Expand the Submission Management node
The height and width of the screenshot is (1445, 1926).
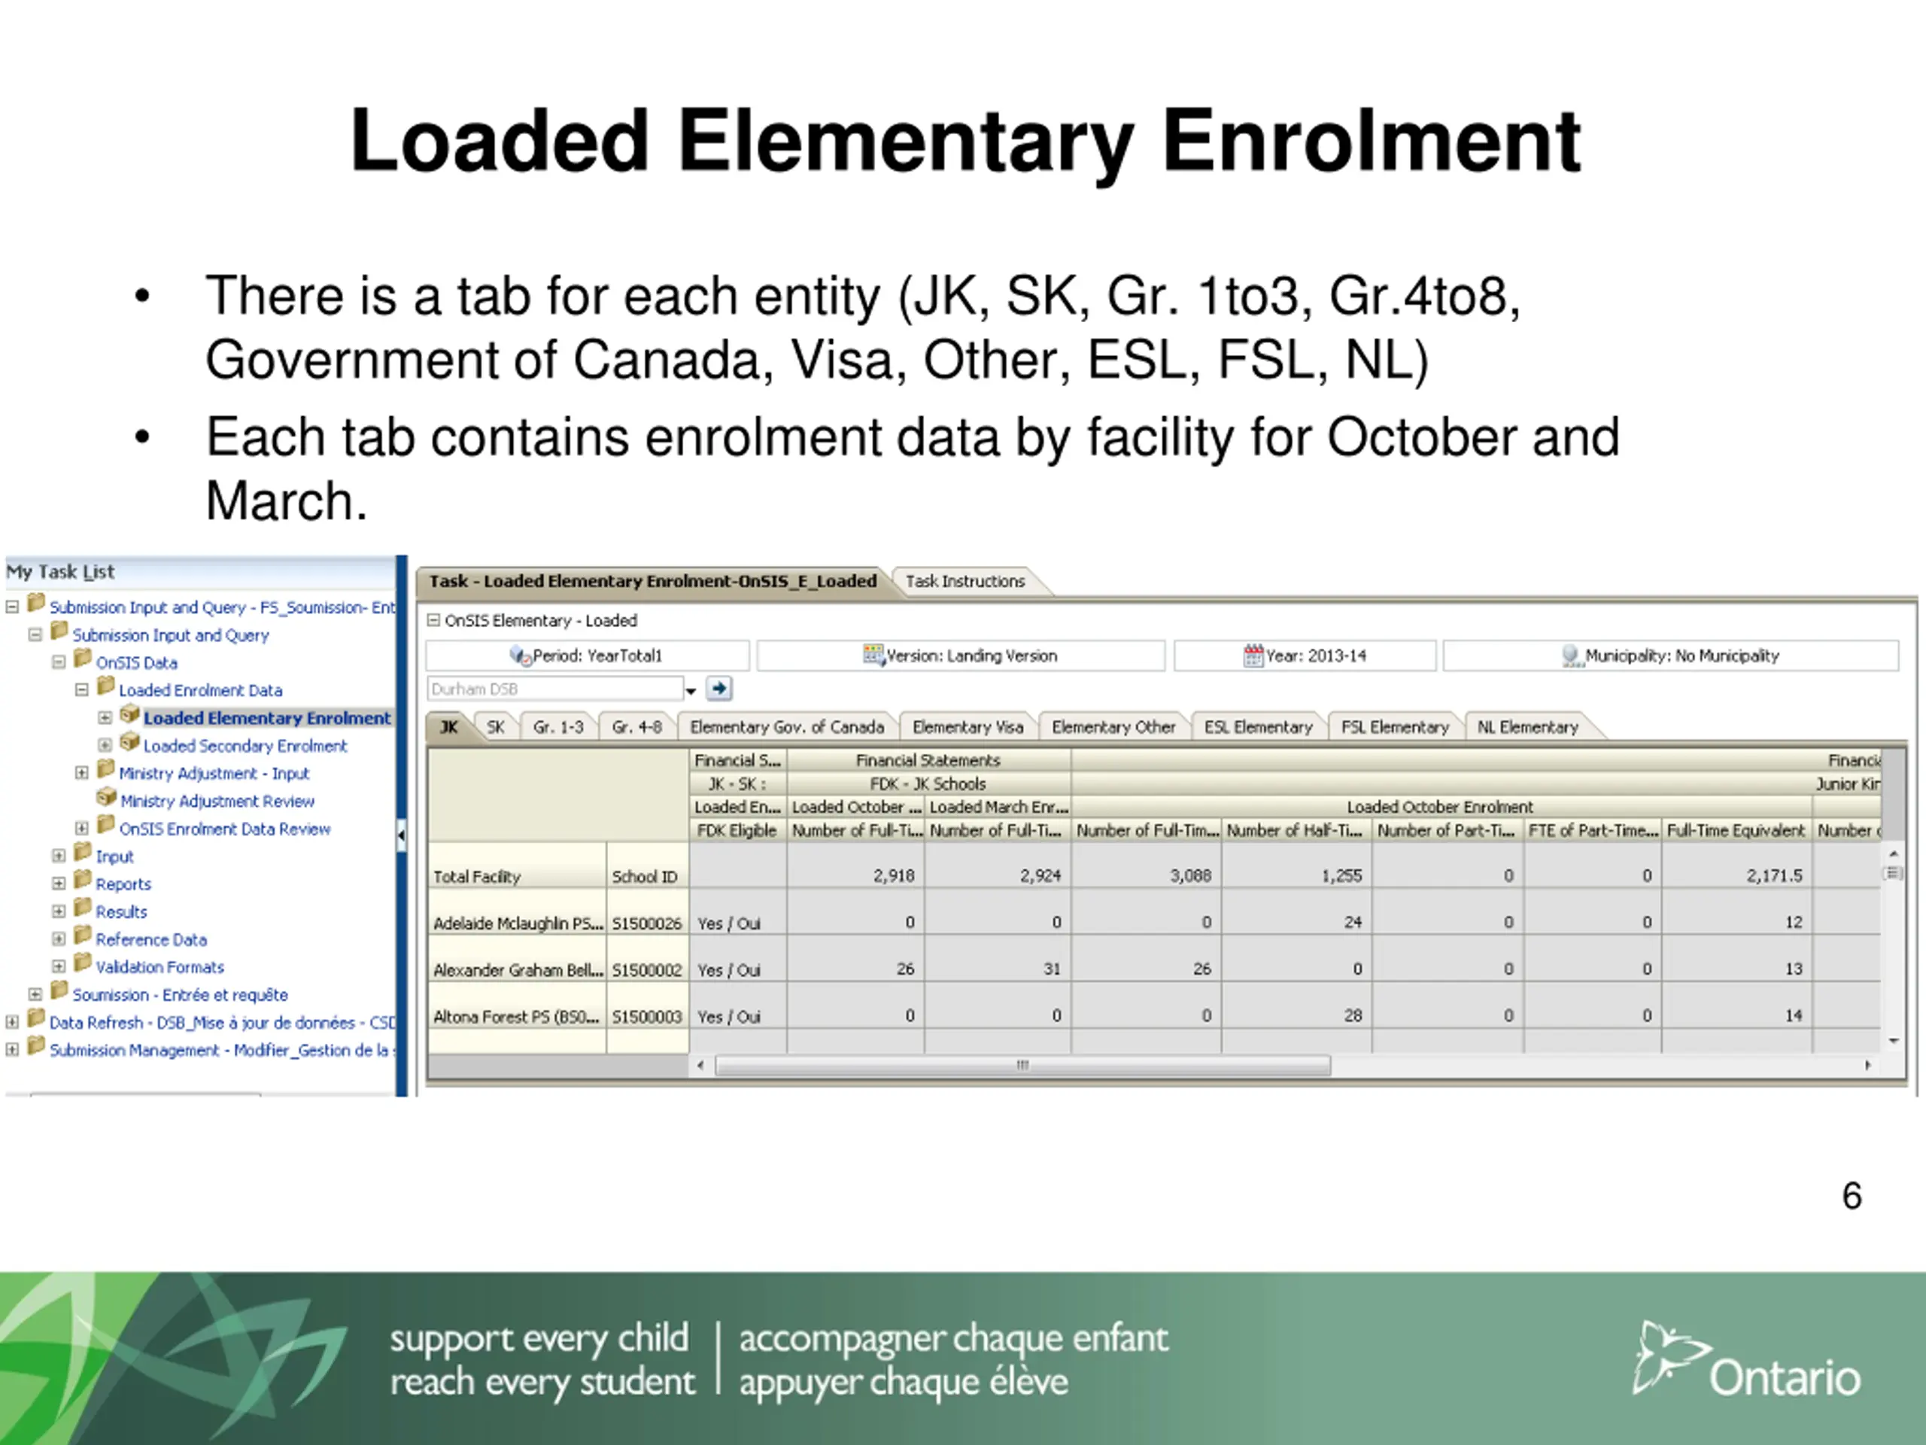pyautogui.click(x=12, y=1050)
